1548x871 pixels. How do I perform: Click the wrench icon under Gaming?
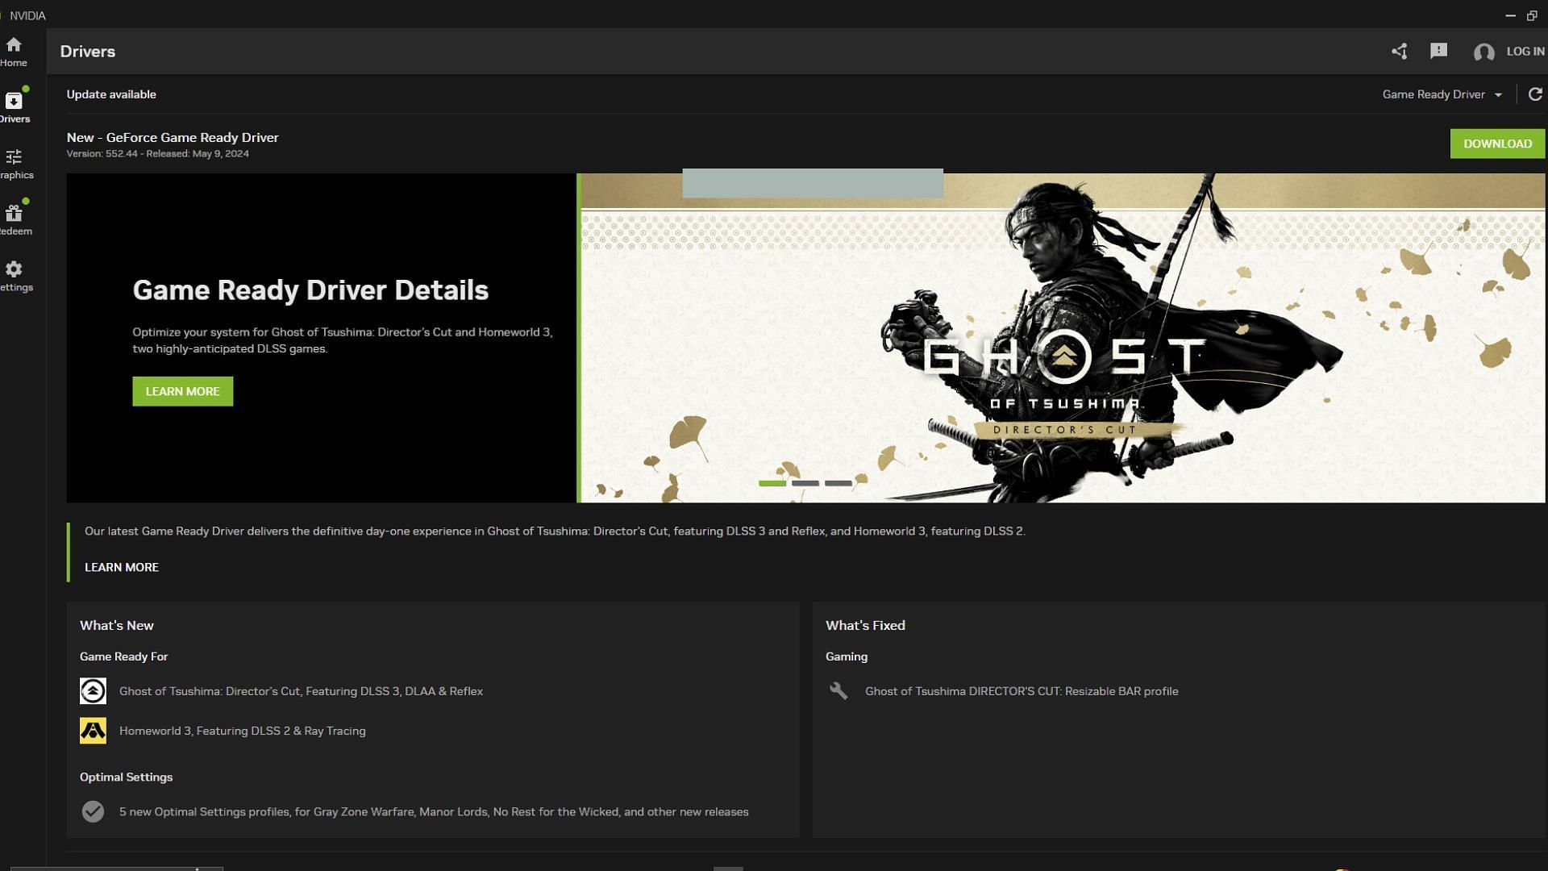click(838, 691)
